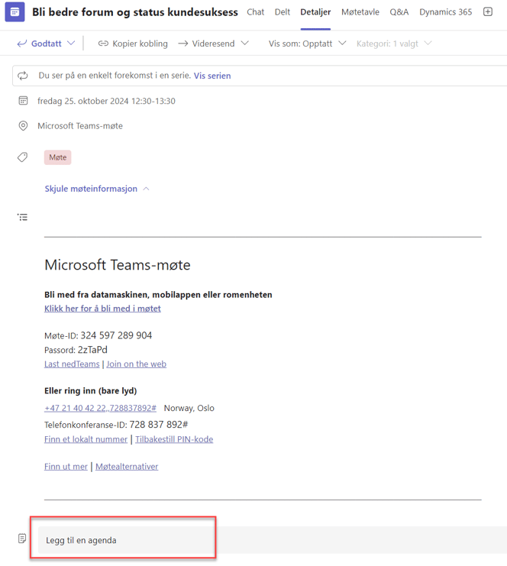Click Telefonkonferanse-ID 728 837 892#
507x566 pixels.
pyautogui.click(x=116, y=425)
